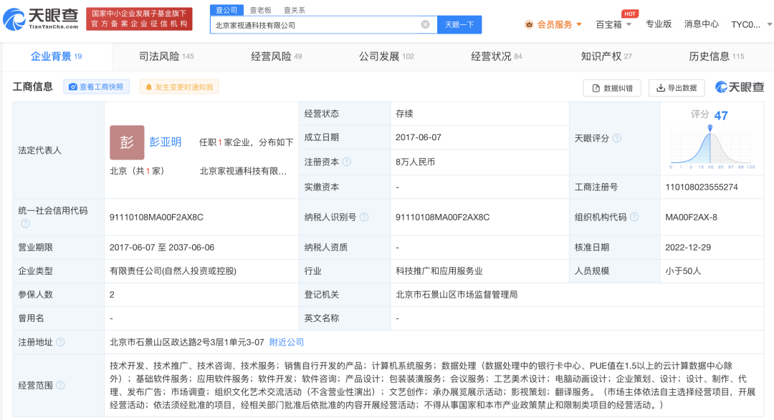The image size is (774, 420).
Task: Click the staff size value 小于50人
Action: pos(683,271)
